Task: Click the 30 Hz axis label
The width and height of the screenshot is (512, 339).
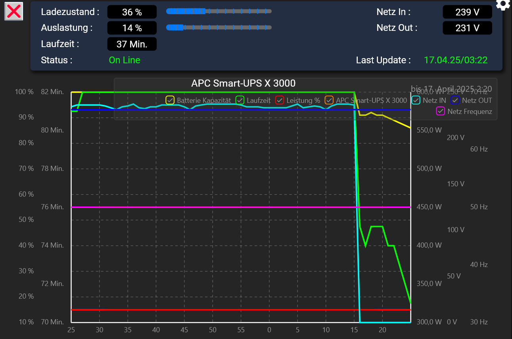Action: (479, 322)
